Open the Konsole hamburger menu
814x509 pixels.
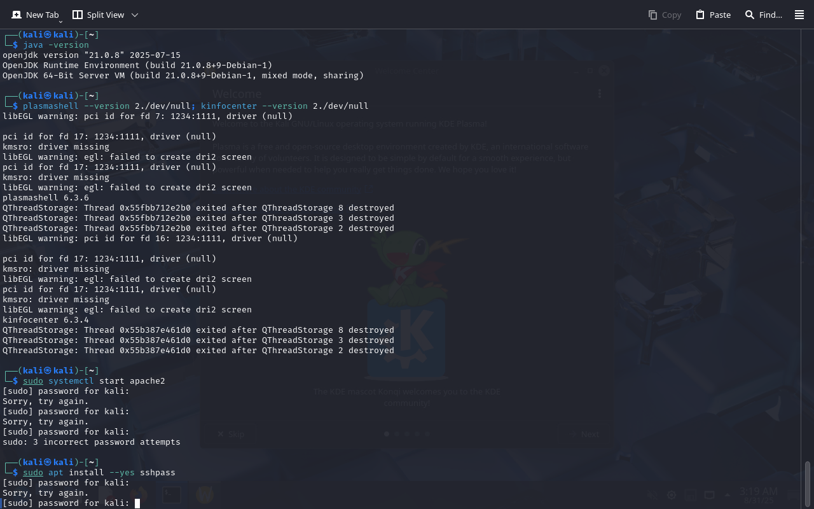coord(799,15)
